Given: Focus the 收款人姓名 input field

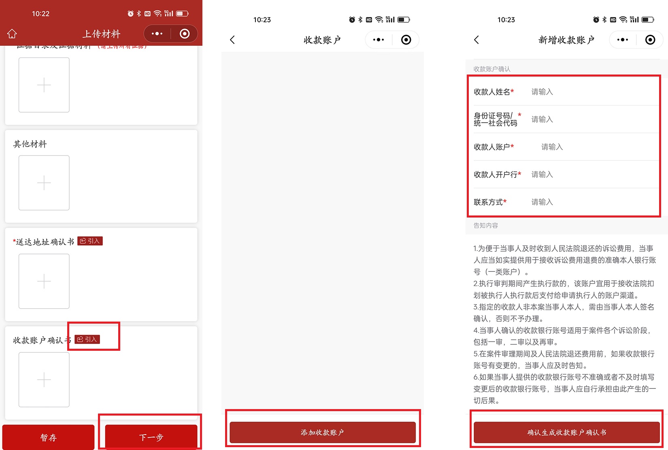Looking at the screenshot, I should 594,92.
